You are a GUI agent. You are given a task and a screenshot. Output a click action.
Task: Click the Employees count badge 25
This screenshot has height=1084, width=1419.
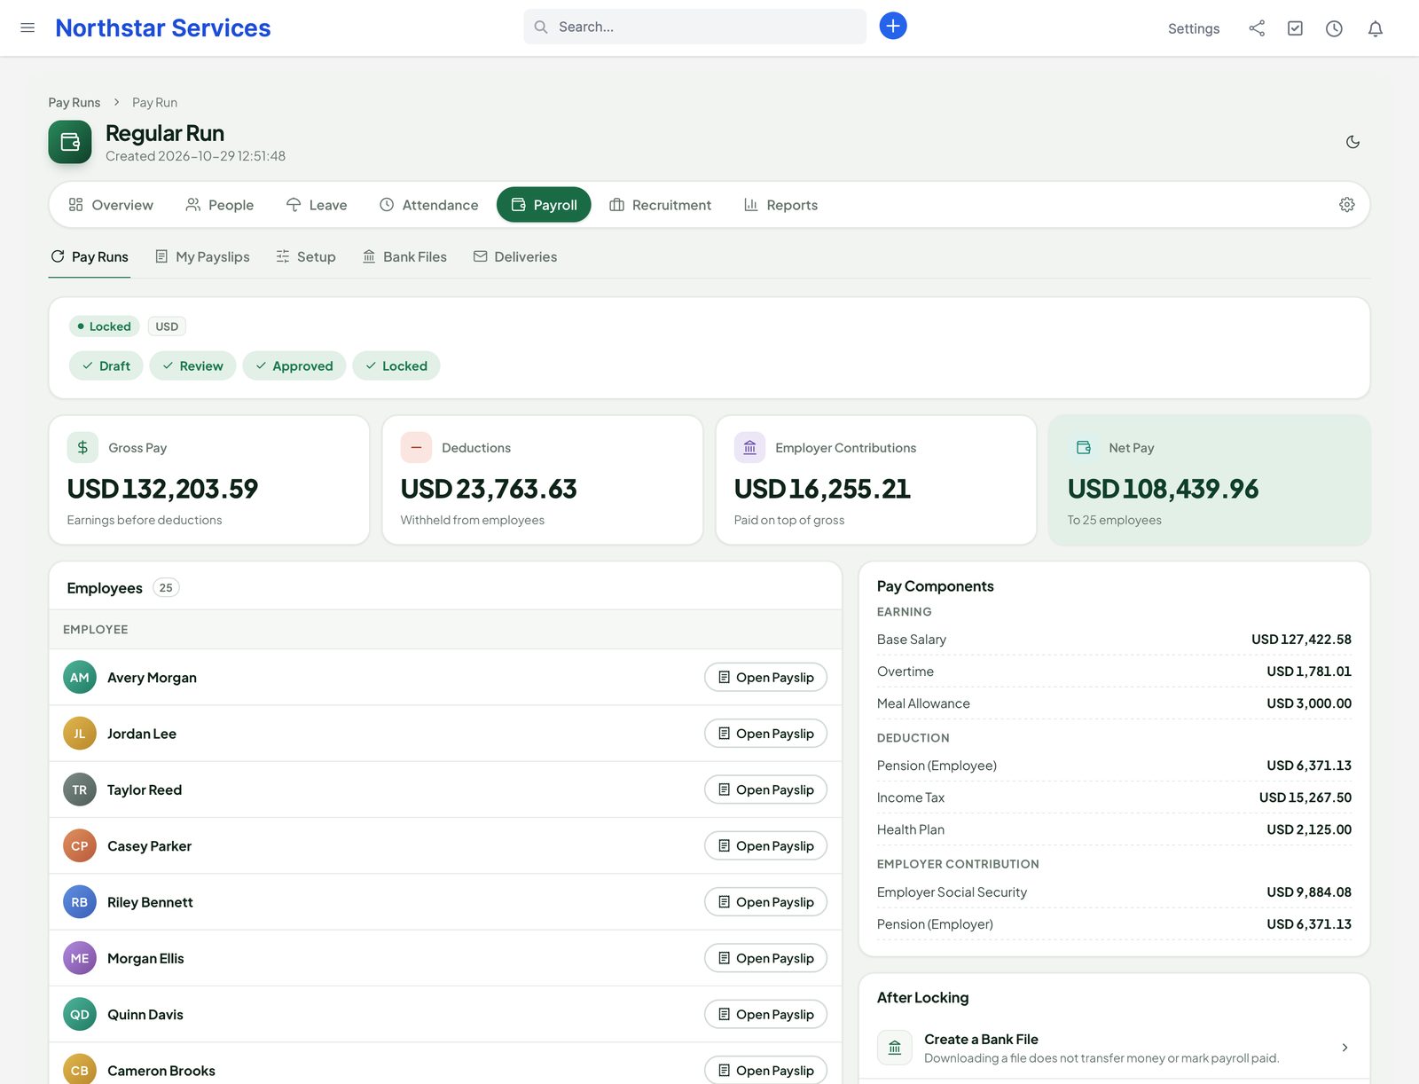pyautogui.click(x=166, y=587)
